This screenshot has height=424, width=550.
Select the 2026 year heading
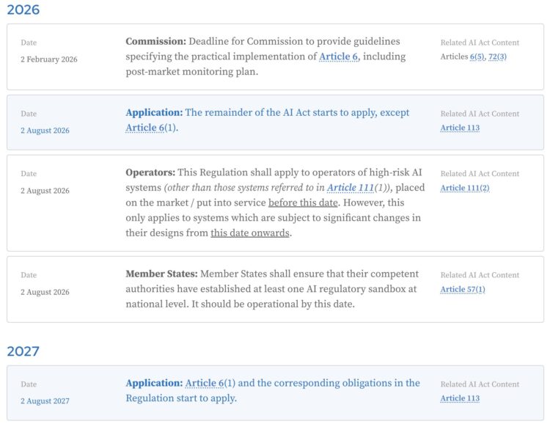(23, 10)
